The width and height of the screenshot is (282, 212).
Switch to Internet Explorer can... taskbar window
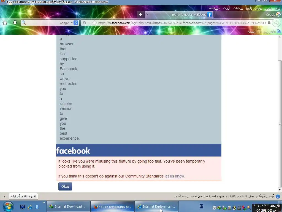[x=157, y=206]
